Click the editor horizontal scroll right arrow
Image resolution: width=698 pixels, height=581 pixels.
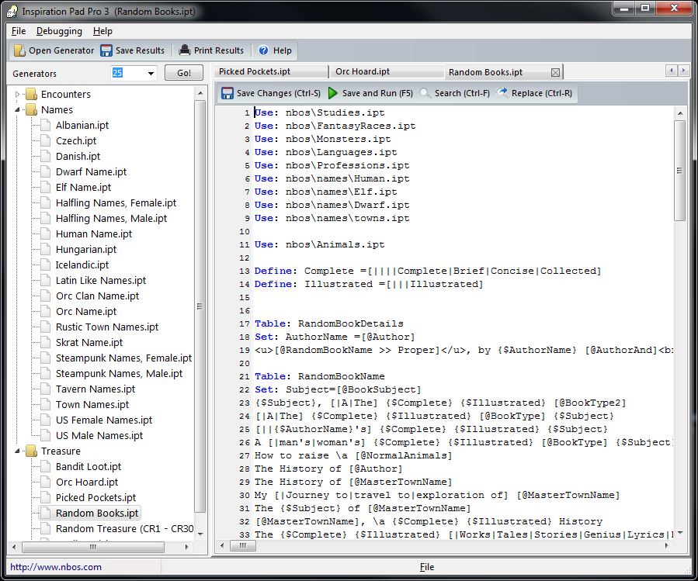(666, 545)
